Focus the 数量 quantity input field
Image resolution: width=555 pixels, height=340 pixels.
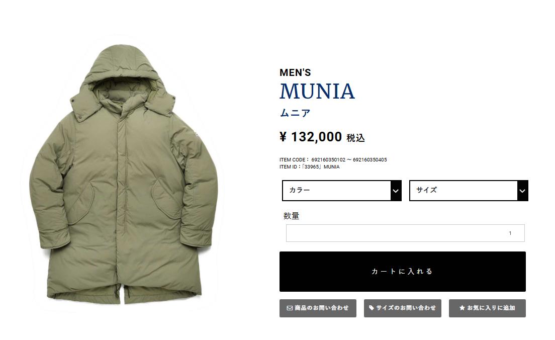click(x=405, y=233)
